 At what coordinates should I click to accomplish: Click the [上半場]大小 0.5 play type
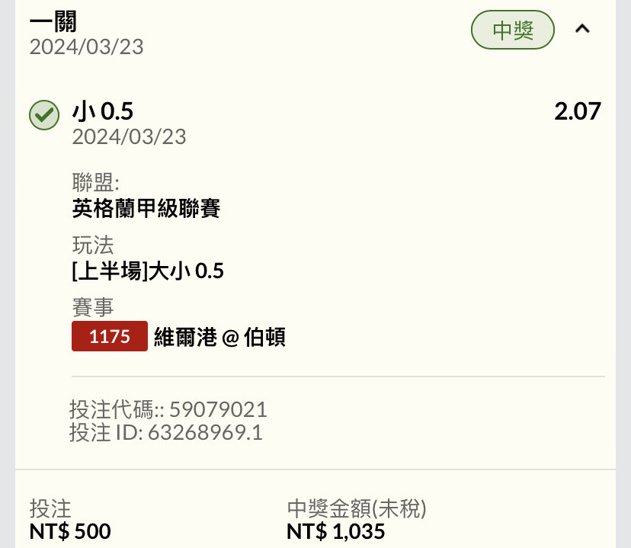(148, 271)
